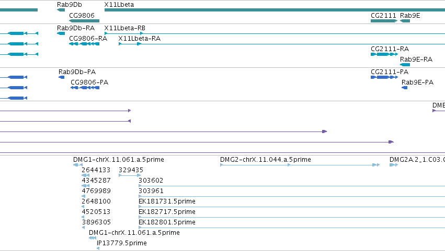Select the DMG2-chrX.11.044.a.5prime EST feature

tap(300, 165)
